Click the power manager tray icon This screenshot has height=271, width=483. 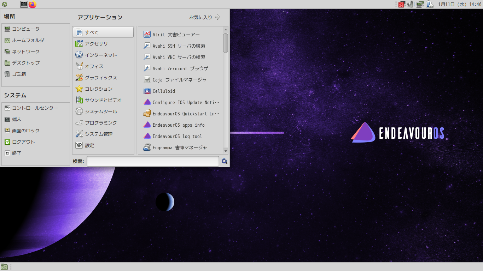(430, 5)
